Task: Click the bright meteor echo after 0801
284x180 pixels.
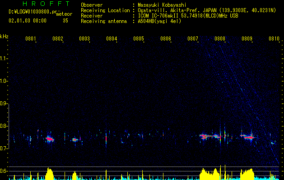Action: point(50,139)
